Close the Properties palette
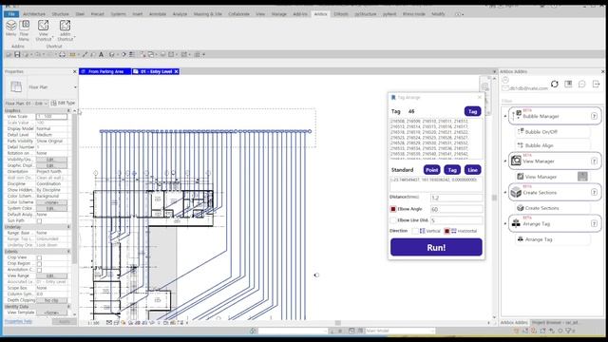Image resolution: width=608 pixels, height=342 pixels. (x=75, y=72)
